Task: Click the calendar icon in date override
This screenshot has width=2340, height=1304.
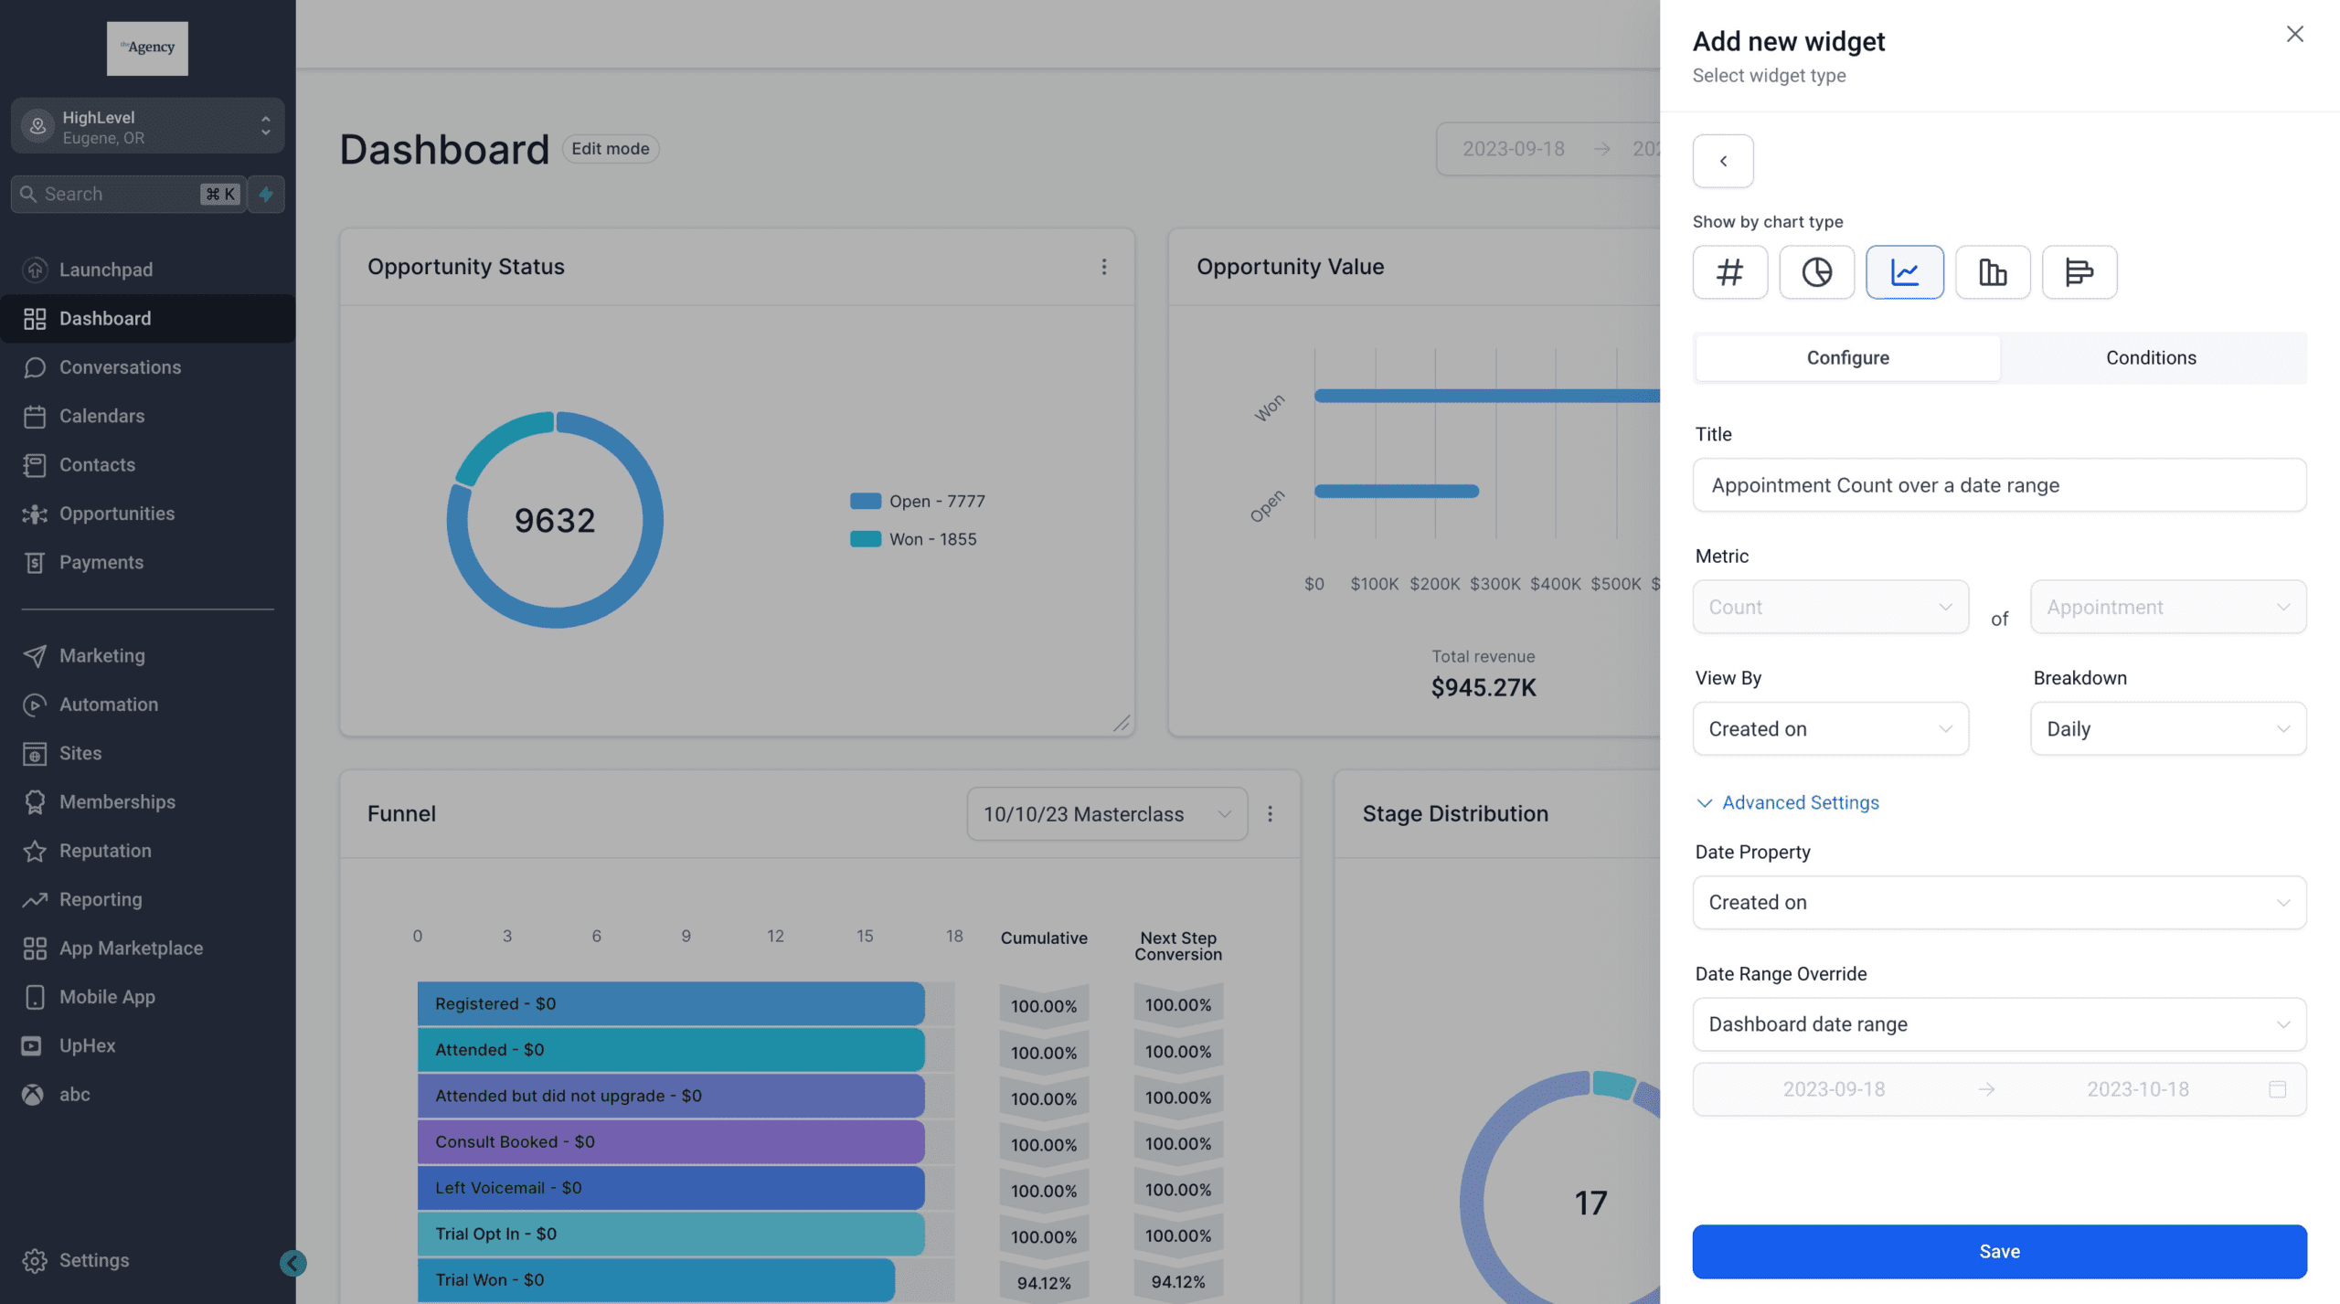Action: [2277, 1089]
